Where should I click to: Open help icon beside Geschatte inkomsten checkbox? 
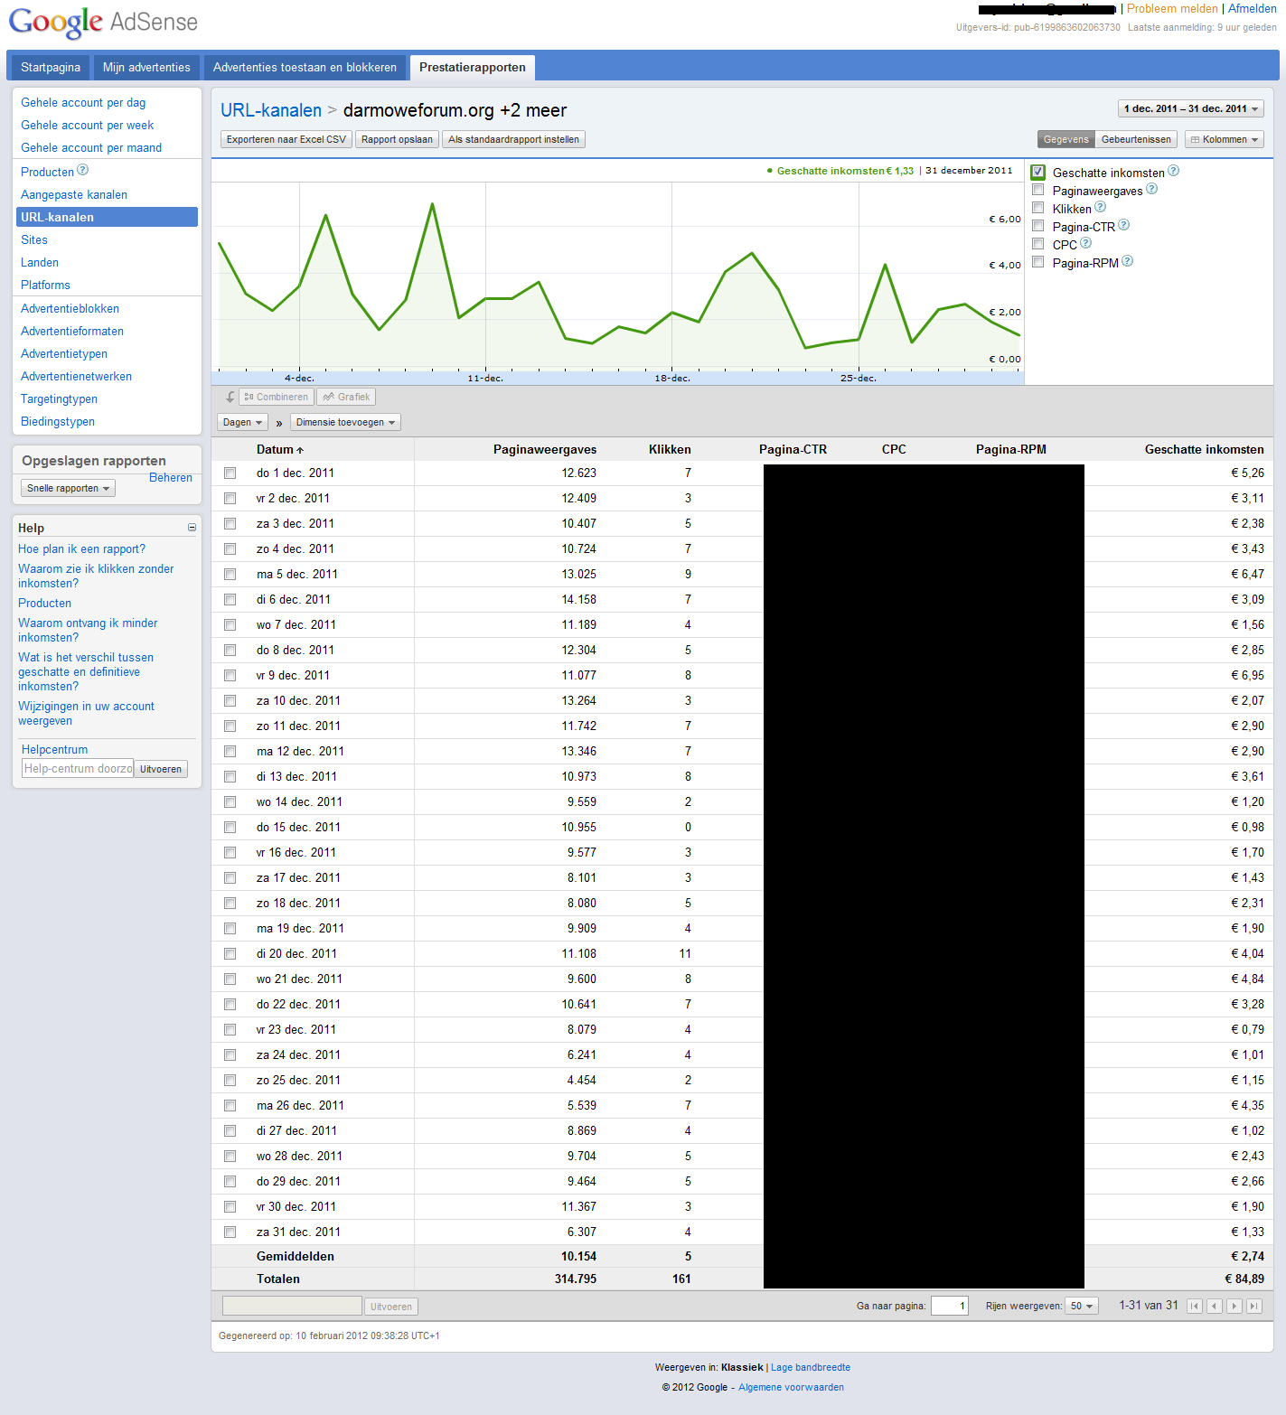click(x=1173, y=171)
